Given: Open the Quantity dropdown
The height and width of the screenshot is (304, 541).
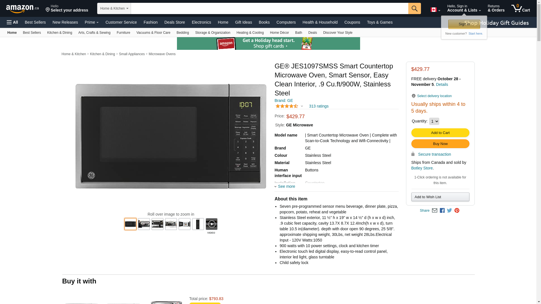Looking at the screenshot, I should (x=434, y=121).
